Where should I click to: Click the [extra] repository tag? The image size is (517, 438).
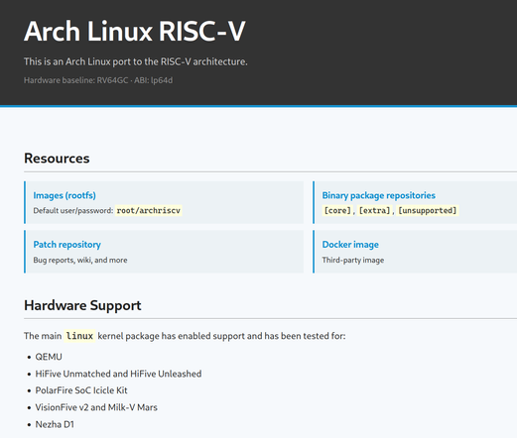point(375,211)
